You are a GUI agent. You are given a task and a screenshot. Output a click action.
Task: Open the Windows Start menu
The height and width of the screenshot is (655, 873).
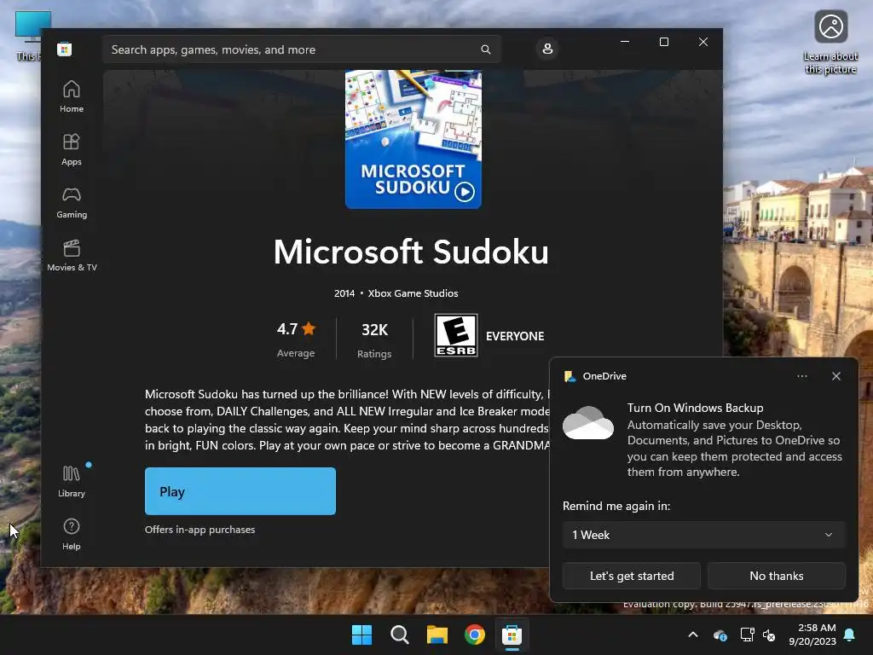361,635
